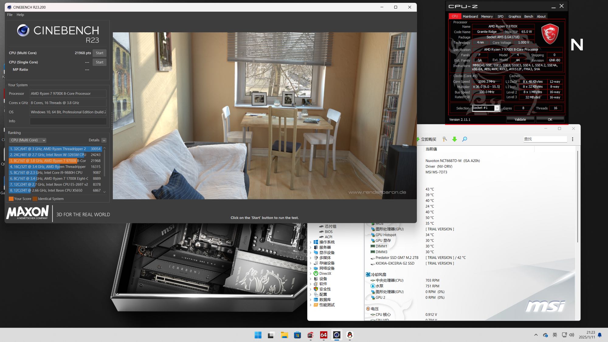Switch to Cinebench via its taskbar icon
This screenshot has height=342, width=608.
(x=337, y=335)
